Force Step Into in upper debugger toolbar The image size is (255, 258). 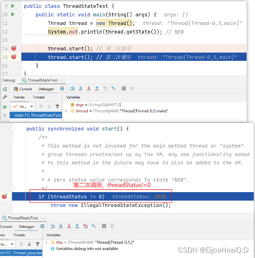pos(88,89)
